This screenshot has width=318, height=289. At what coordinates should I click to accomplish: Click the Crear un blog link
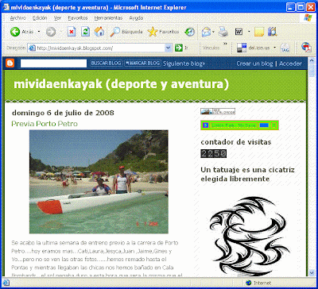(254, 64)
